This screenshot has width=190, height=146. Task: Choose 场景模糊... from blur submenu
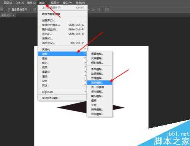(x=100, y=54)
